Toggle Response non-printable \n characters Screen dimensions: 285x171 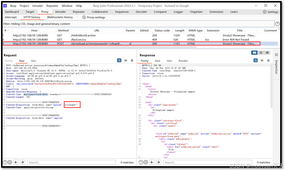click(x=262, y=61)
